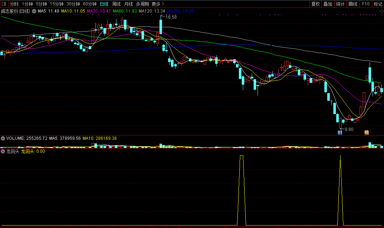384x228 pixels.
Task: Click the panel layout icon at top-left
Action: pyautogui.click(x=4, y=4)
